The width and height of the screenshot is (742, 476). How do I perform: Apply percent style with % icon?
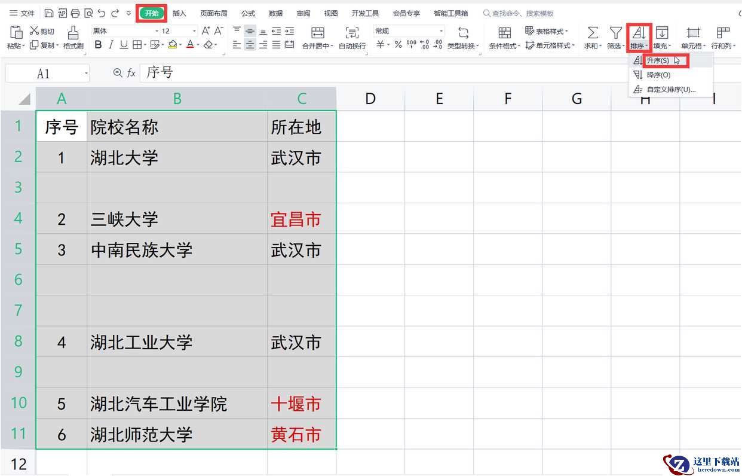pyautogui.click(x=398, y=45)
